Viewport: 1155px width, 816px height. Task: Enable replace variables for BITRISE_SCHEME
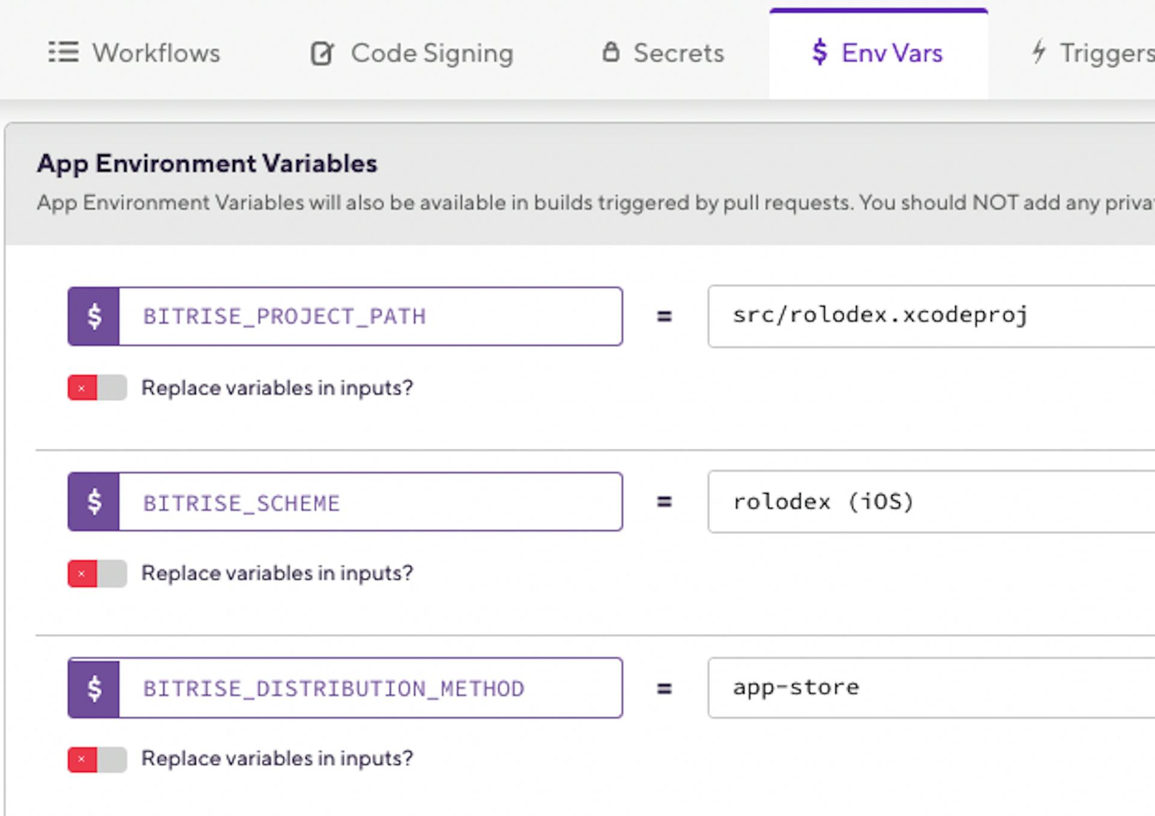click(x=97, y=573)
